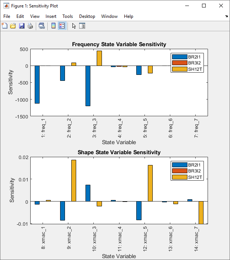Screen dimensions: 230x260
Task: Click yellow SH12T swatch in top legend
Action: tap(180, 69)
